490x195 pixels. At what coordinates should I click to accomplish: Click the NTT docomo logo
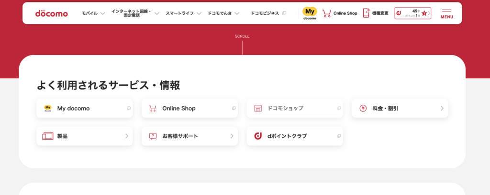coord(51,13)
